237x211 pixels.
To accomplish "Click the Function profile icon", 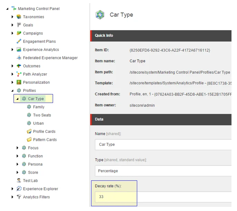I will click(x=24, y=156).
